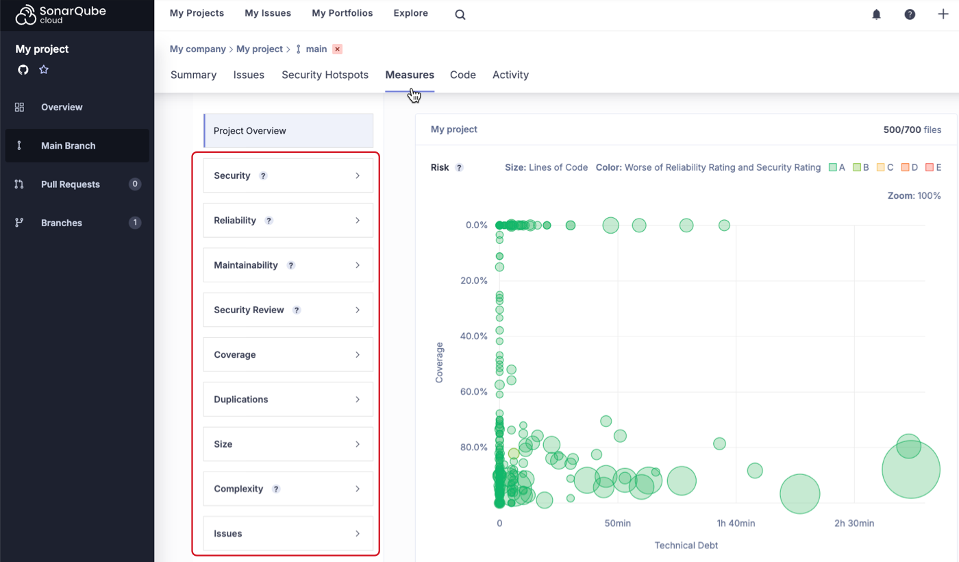Click the help icon next to Security Review
This screenshot has width=959, height=562.
tap(297, 310)
